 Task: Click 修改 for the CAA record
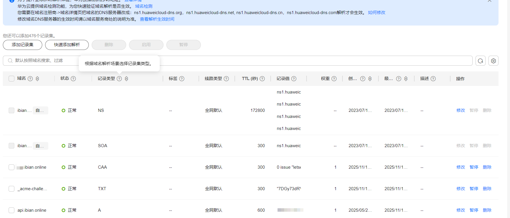tap(461, 167)
